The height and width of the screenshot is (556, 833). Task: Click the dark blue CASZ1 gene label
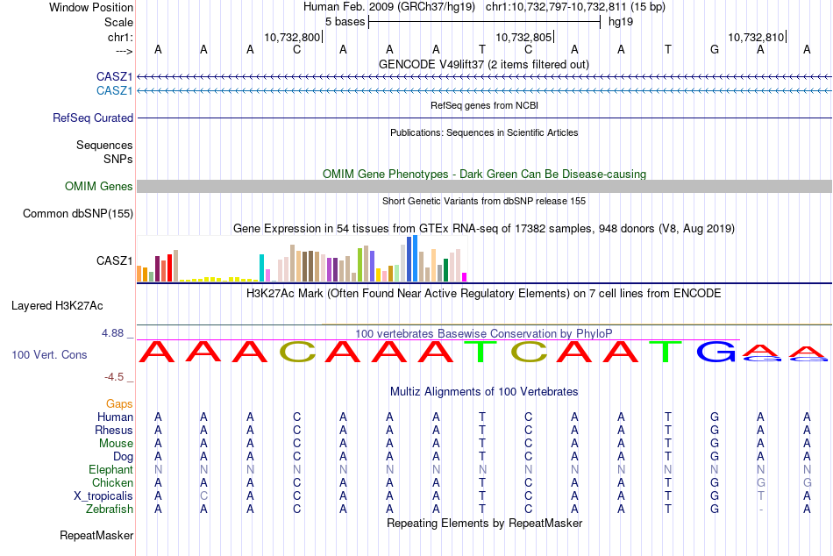click(x=114, y=76)
